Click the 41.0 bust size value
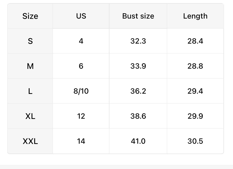233x169 pixels. [138, 141]
